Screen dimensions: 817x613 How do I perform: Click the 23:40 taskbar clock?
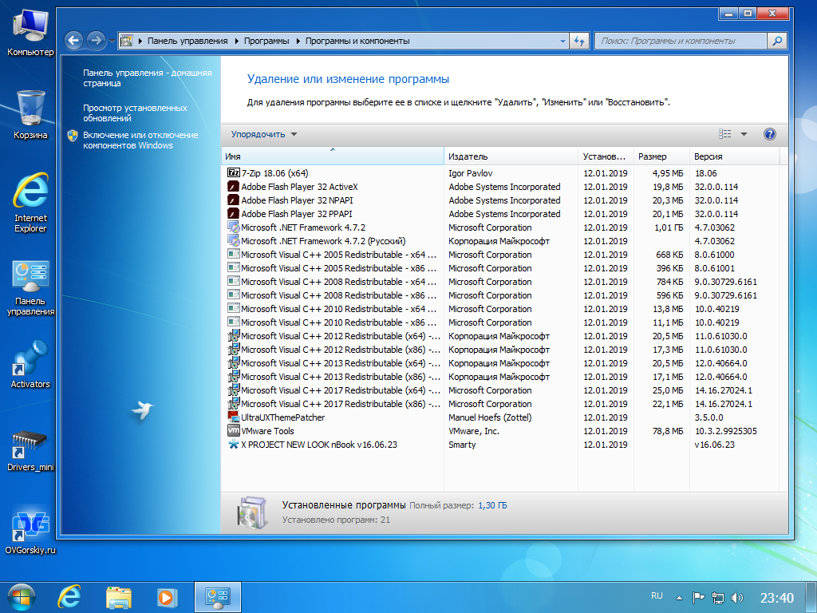point(777,597)
